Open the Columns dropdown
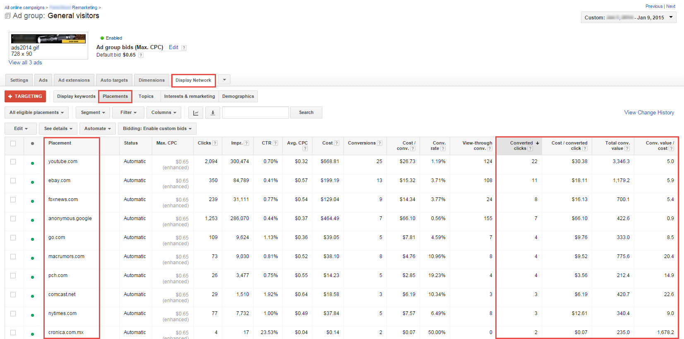 click(x=164, y=113)
